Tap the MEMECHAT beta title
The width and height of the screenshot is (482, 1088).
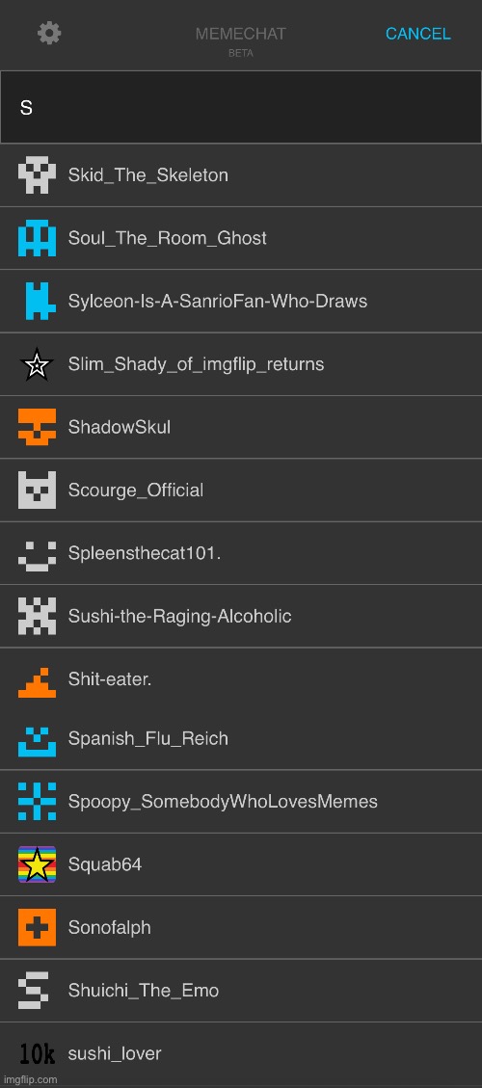click(240, 40)
